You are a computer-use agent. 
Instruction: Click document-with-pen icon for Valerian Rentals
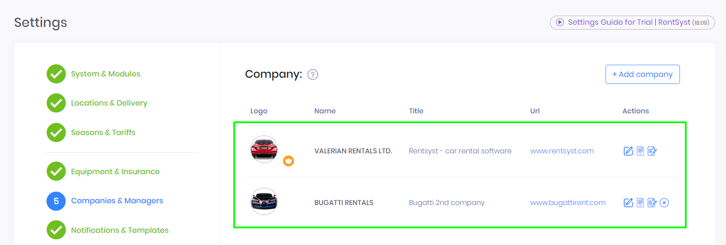(x=652, y=151)
